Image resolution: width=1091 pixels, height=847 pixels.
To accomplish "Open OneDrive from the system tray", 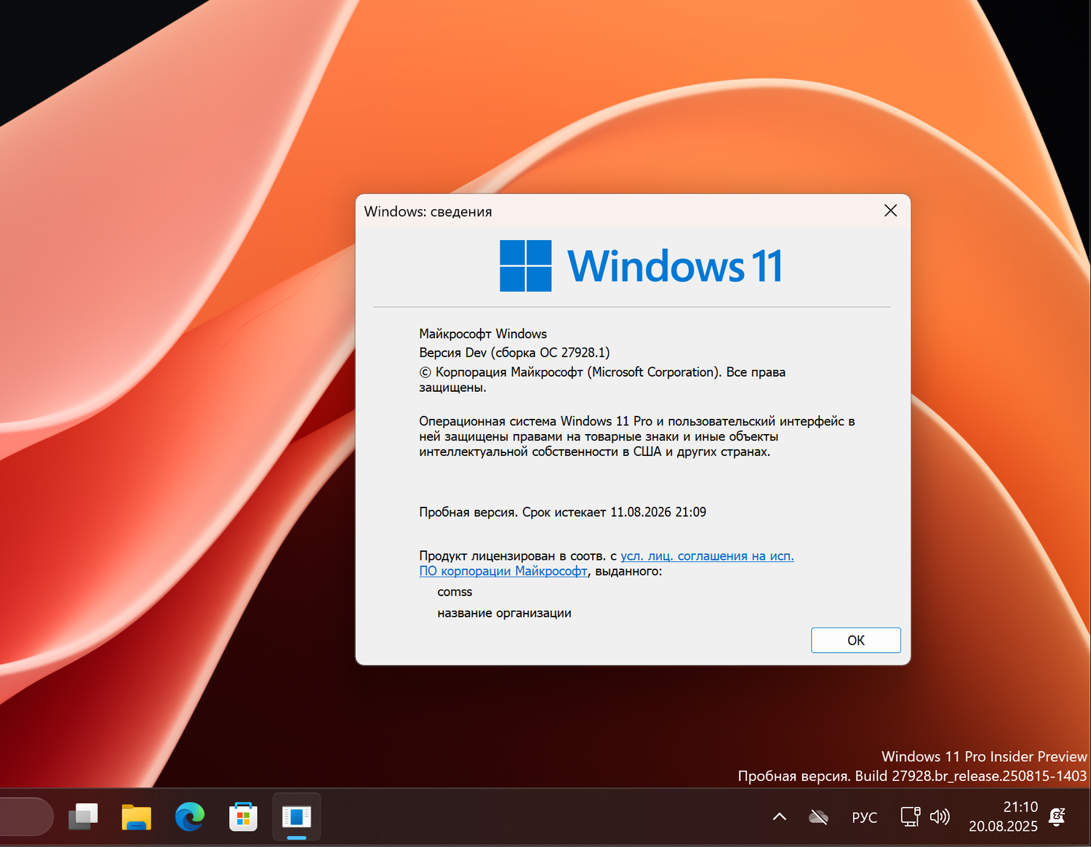I will pyautogui.click(x=818, y=816).
